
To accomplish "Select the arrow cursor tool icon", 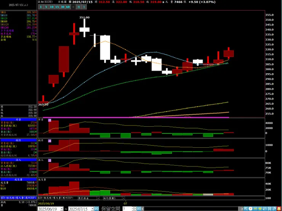I will 246,209.
